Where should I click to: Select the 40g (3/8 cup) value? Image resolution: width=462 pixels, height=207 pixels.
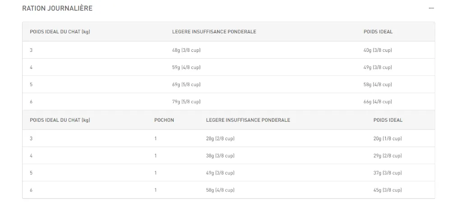tap(377, 50)
